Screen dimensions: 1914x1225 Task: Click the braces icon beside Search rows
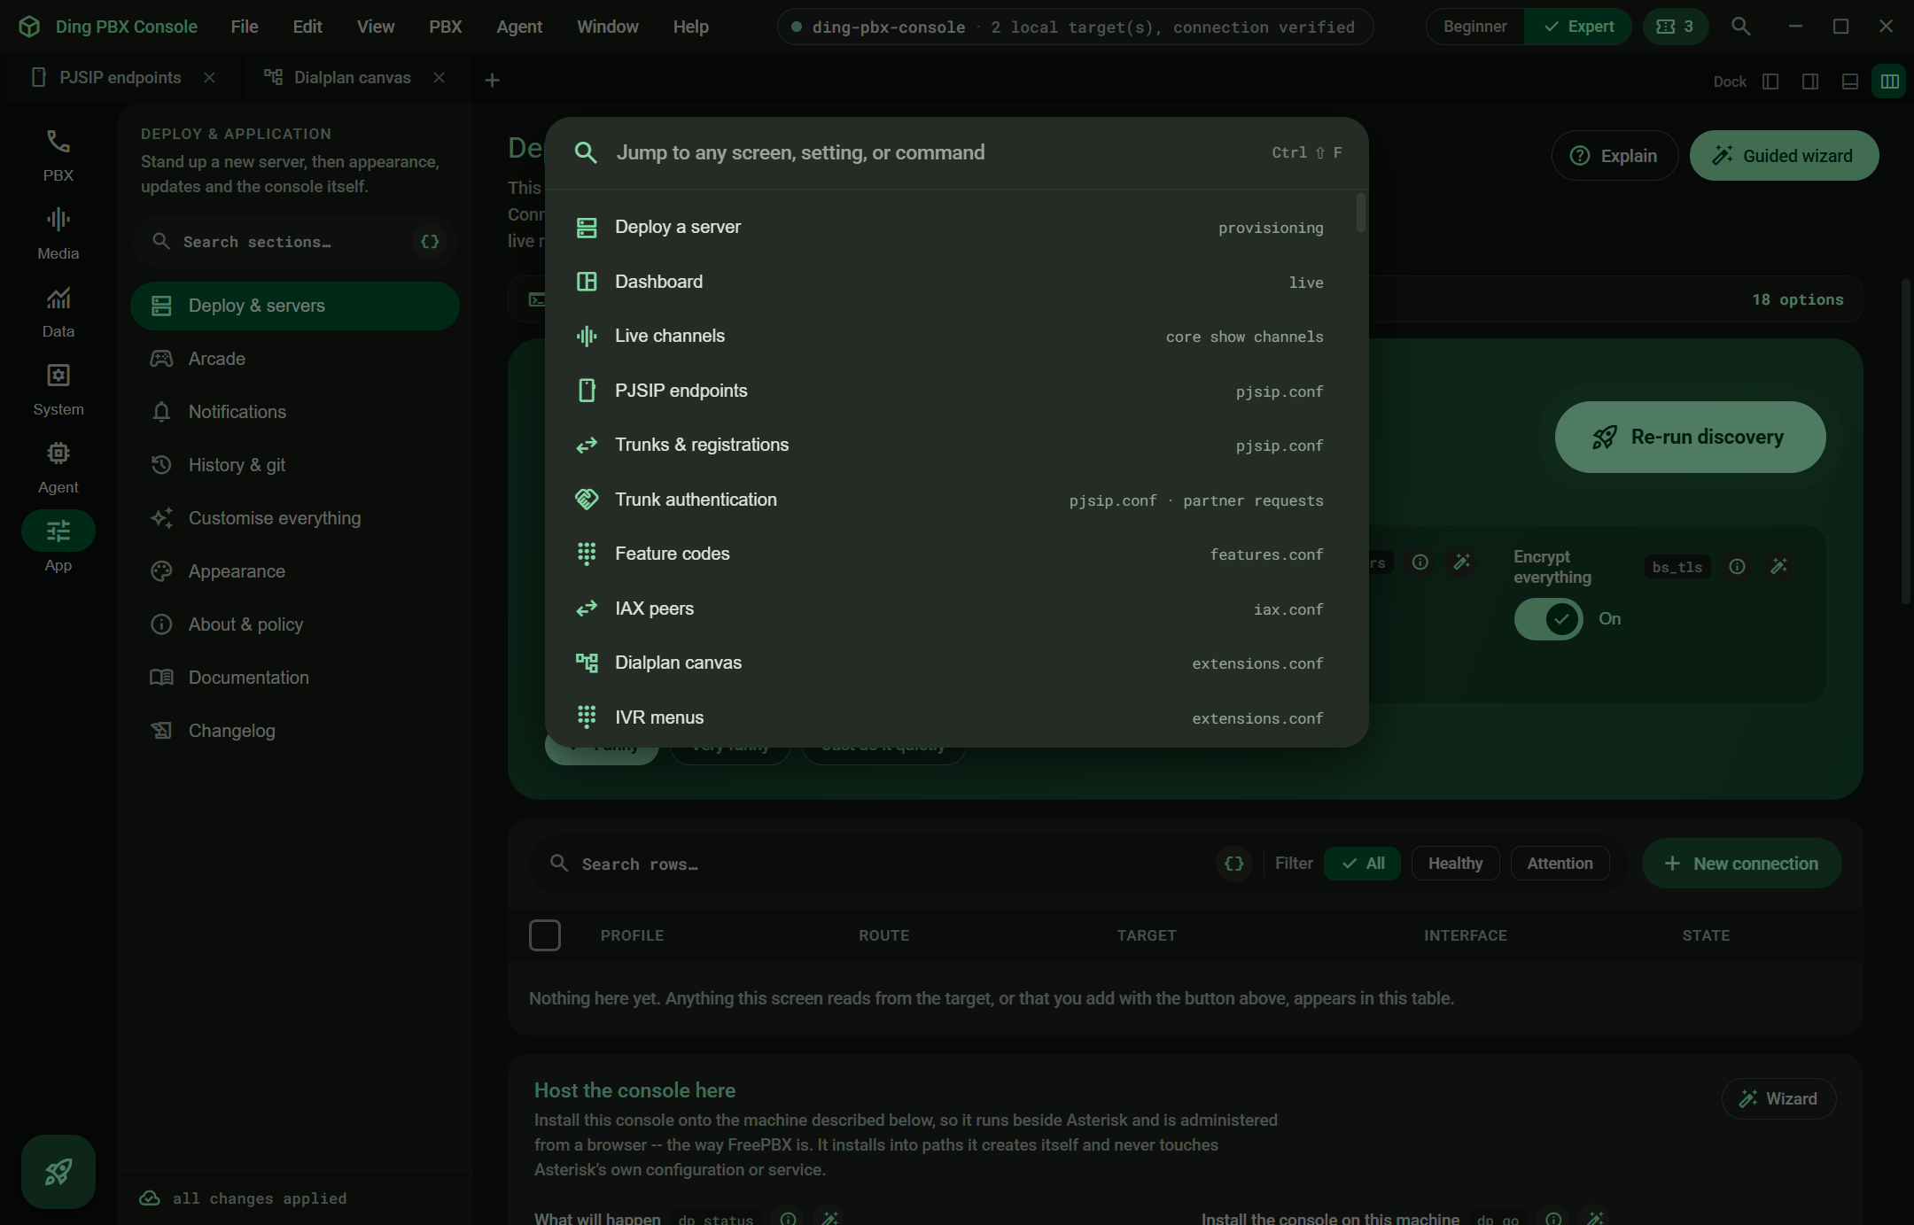pos(1234,864)
